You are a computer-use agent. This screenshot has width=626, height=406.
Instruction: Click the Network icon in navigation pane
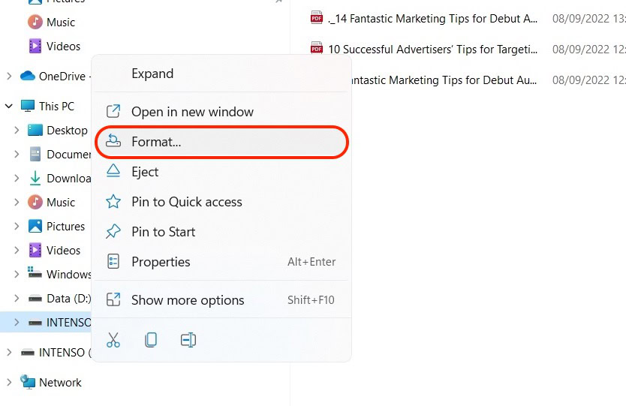click(x=28, y=382)
